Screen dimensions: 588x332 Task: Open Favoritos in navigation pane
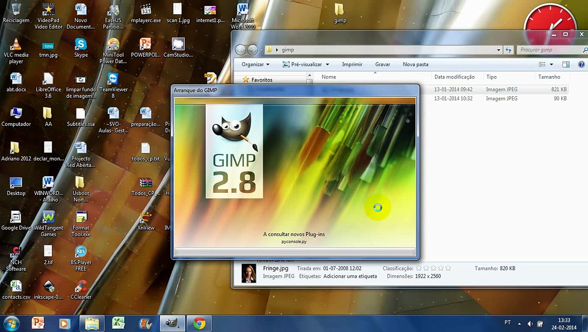[x=262, y=80]
